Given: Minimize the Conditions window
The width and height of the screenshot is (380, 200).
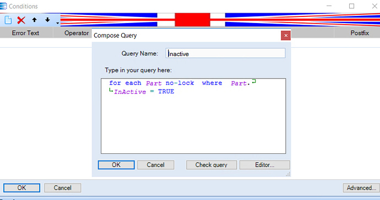Looking at the screenshot, I should pyautogui.click(x=329, y=6).
